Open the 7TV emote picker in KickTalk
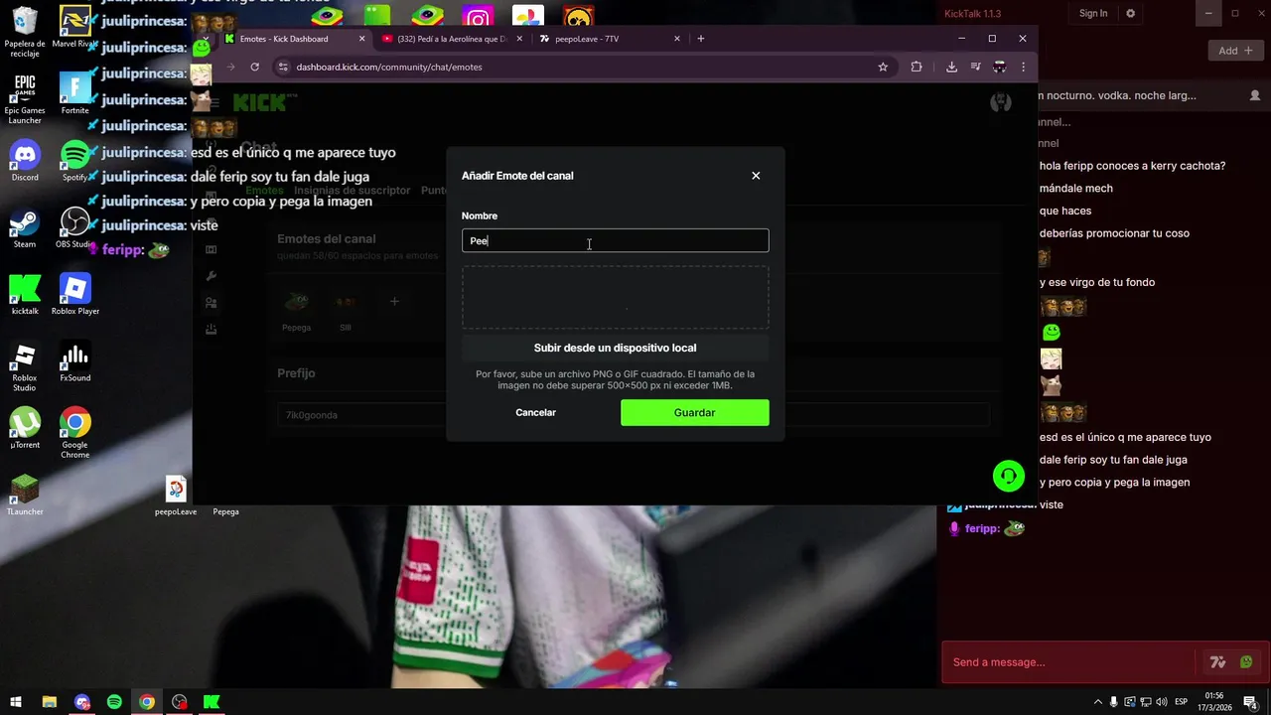1271x715 pixels. pos(1217,662)
